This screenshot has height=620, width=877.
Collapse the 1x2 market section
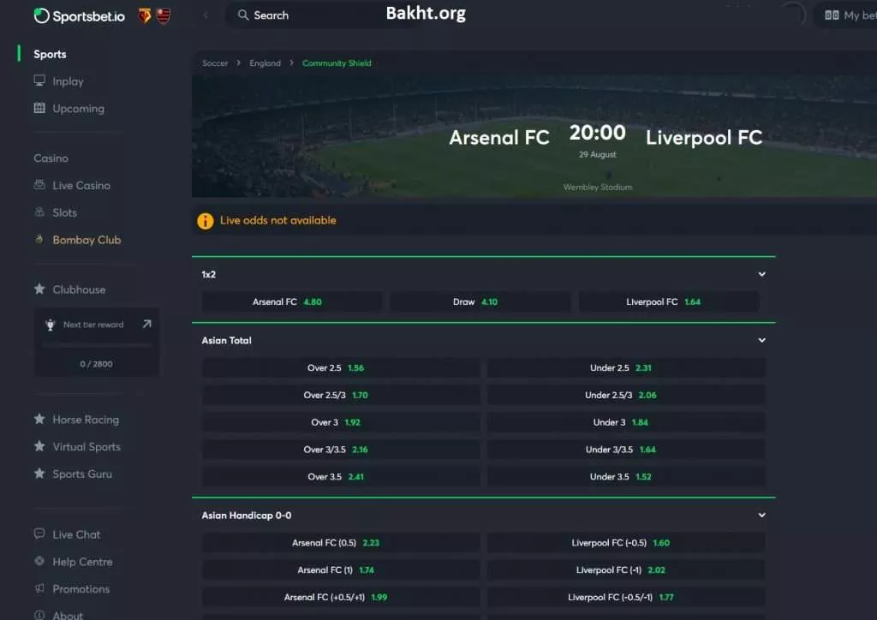click(761, 275)
